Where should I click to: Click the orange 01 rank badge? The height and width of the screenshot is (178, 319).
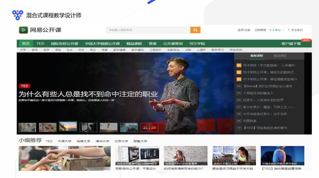(x=239, y=66)
